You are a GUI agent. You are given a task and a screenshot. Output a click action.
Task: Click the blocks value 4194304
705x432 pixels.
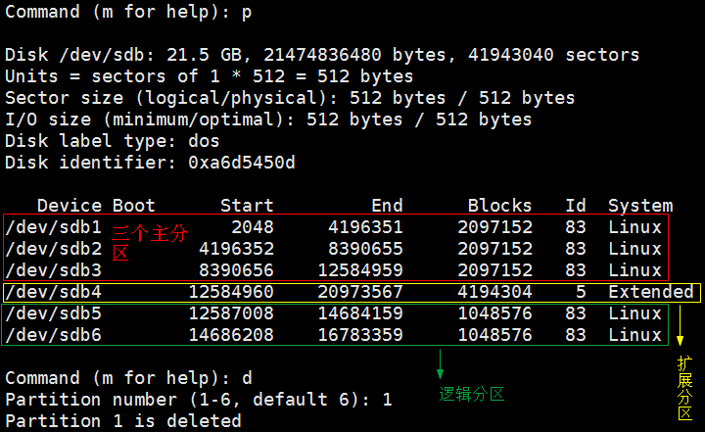tap(495, 292)
